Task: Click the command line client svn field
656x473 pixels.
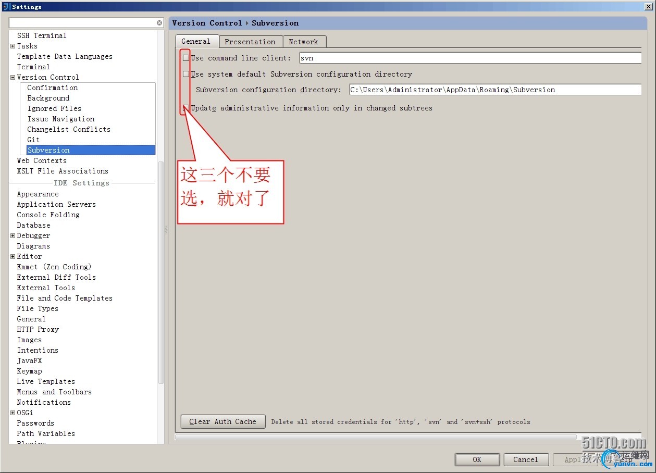Action: click(x=470, y=58)
